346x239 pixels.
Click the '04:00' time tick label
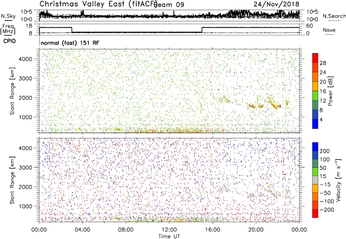(x=83, y=230)
